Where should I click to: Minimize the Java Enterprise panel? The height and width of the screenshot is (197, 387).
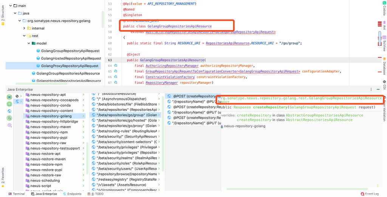(x=378, y=89)
